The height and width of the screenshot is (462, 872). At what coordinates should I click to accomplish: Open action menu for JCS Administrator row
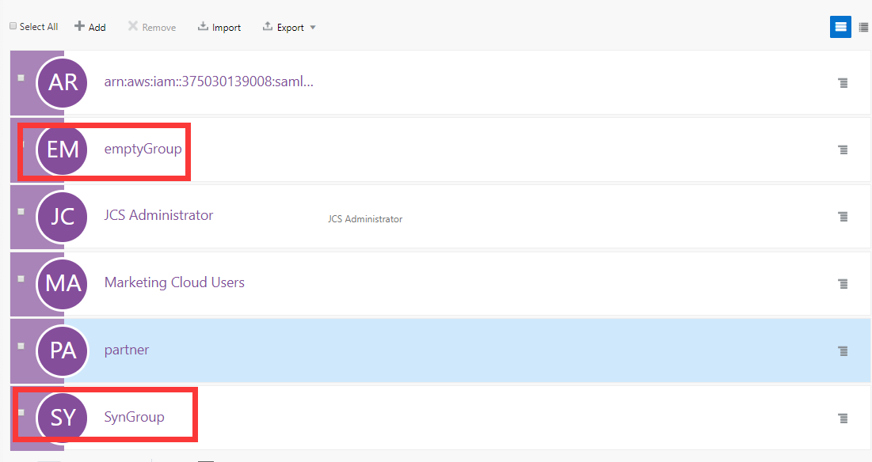tap(843, 217)
